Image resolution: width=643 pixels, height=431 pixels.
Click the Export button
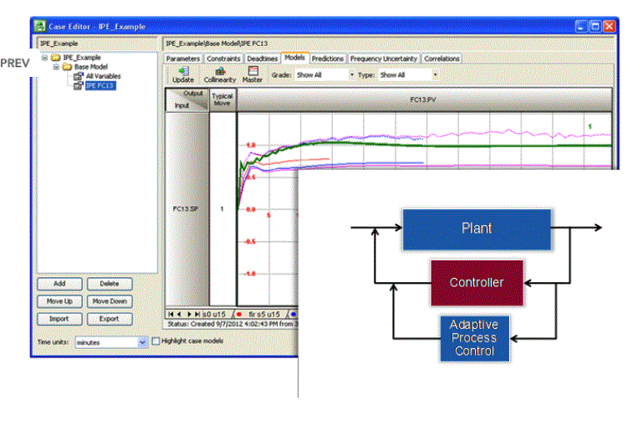tap(110, 319)
